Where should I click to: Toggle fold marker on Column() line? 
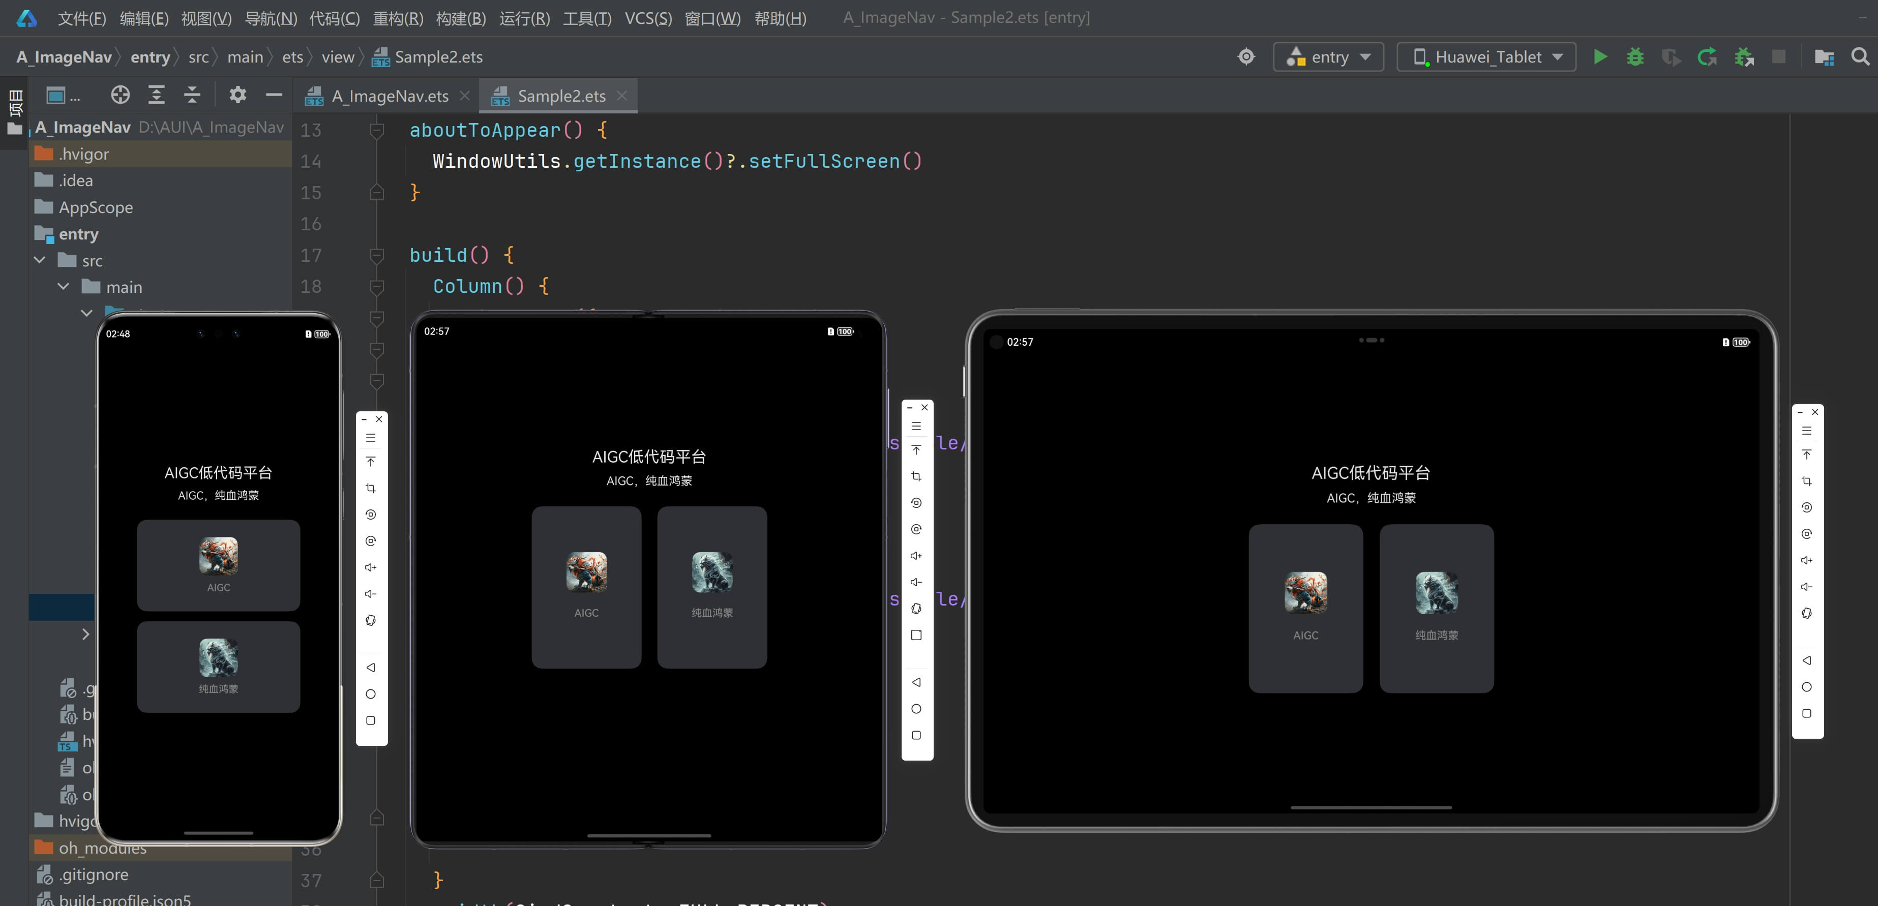377,286
